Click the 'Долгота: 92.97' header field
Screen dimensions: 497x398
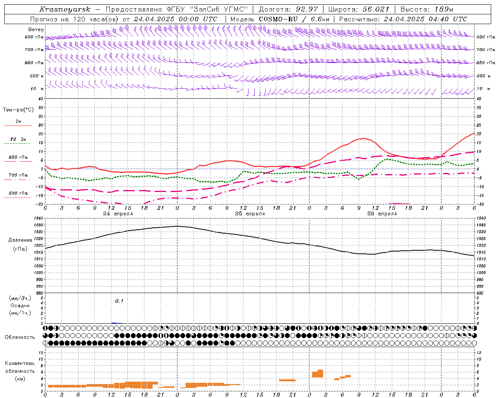tap(288, 9)
